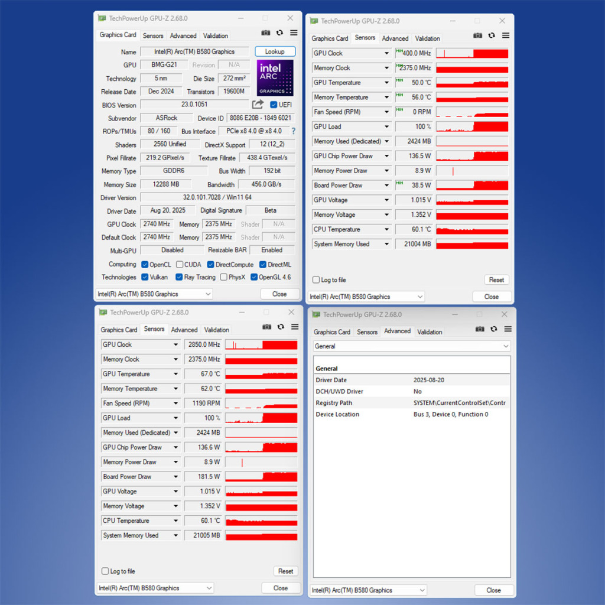Click Close button in top-right Sensors window

492,297
